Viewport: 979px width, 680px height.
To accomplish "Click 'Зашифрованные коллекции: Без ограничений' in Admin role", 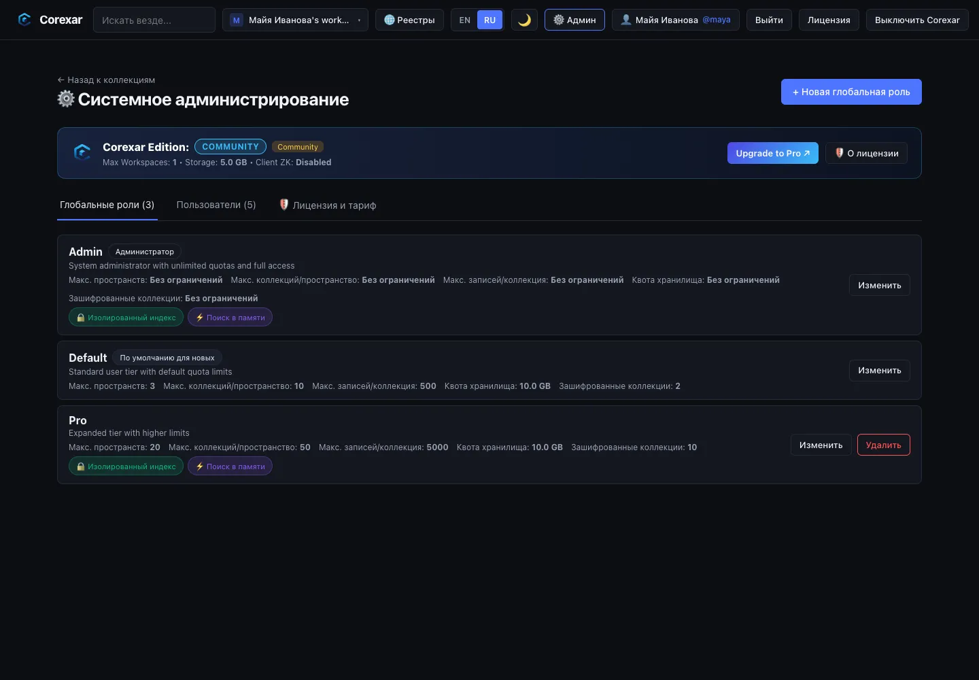I will (x=163, y=299).
